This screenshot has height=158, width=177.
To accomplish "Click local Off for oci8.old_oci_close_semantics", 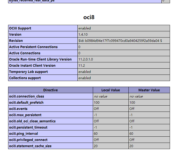I will [x=96, y=121].
